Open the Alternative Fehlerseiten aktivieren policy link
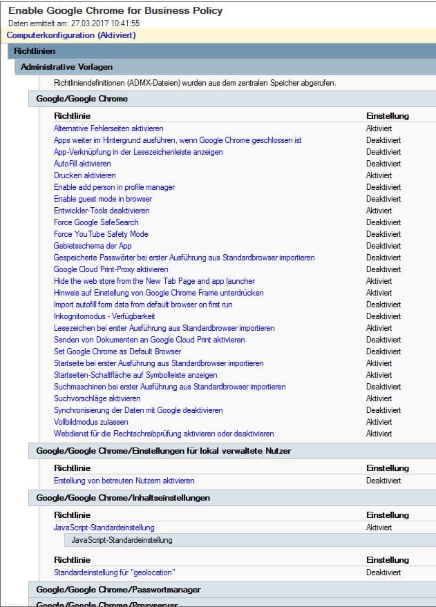 pos(108,128)
